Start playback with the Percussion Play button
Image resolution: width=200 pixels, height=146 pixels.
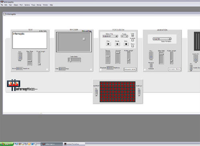point(108,44)
